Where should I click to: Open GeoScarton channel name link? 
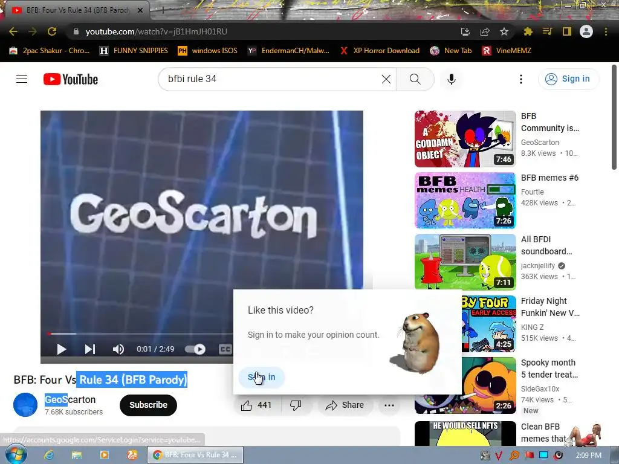coord(70,400)
